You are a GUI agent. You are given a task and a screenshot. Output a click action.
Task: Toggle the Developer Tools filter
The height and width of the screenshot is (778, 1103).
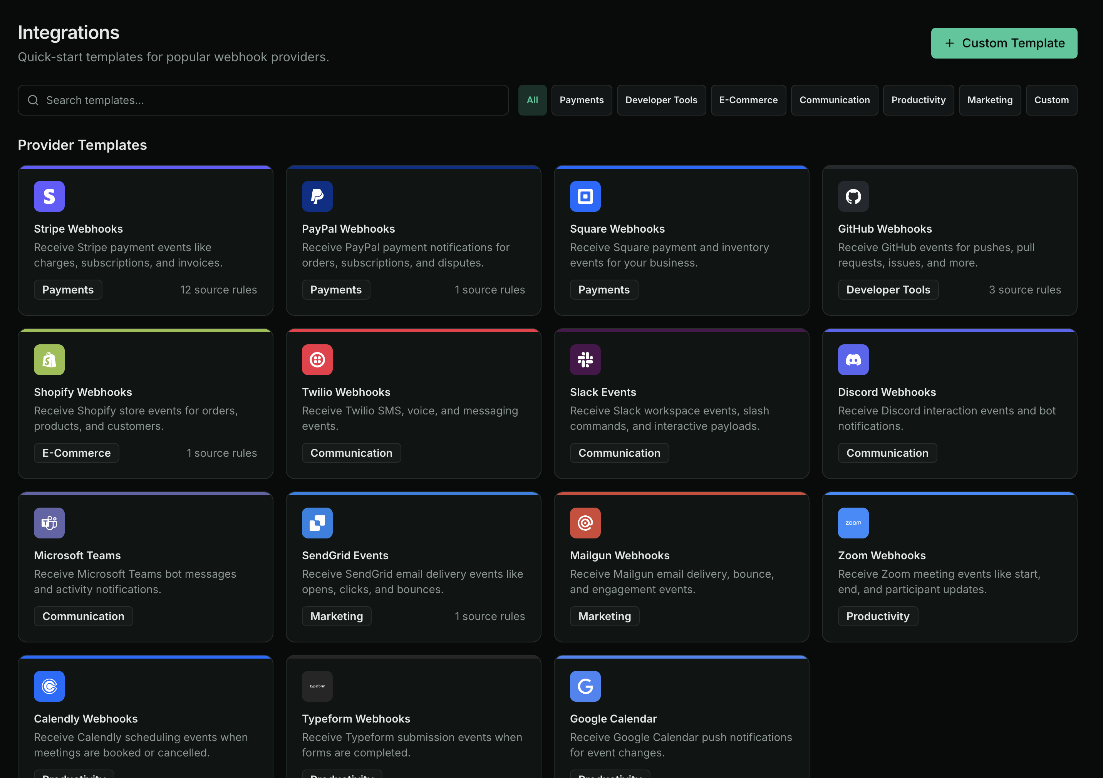click(661, 100)
